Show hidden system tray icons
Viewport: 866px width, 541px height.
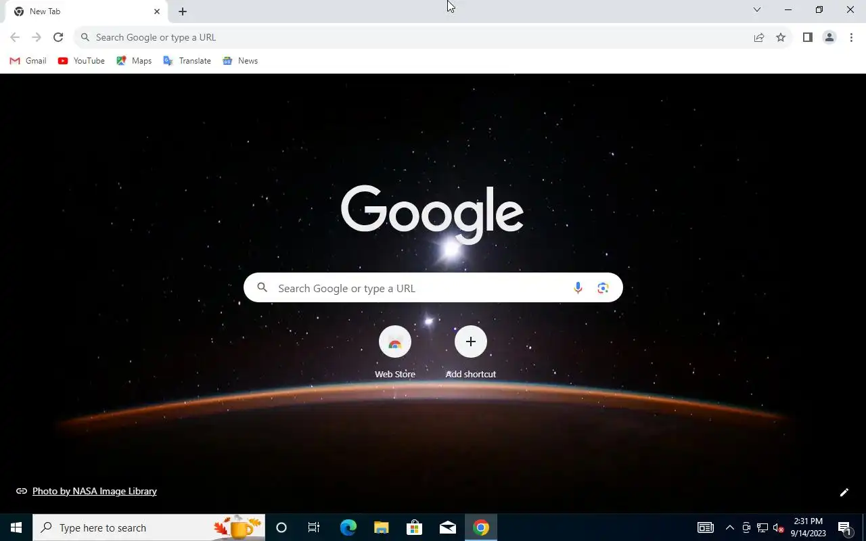(x=730, y=527)
